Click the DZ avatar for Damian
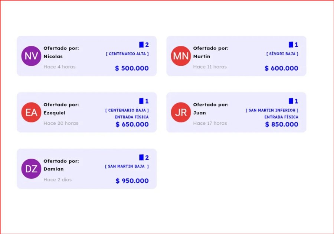Image resolution: width=334 pixels, height=234 pixels. pos(31,169)
